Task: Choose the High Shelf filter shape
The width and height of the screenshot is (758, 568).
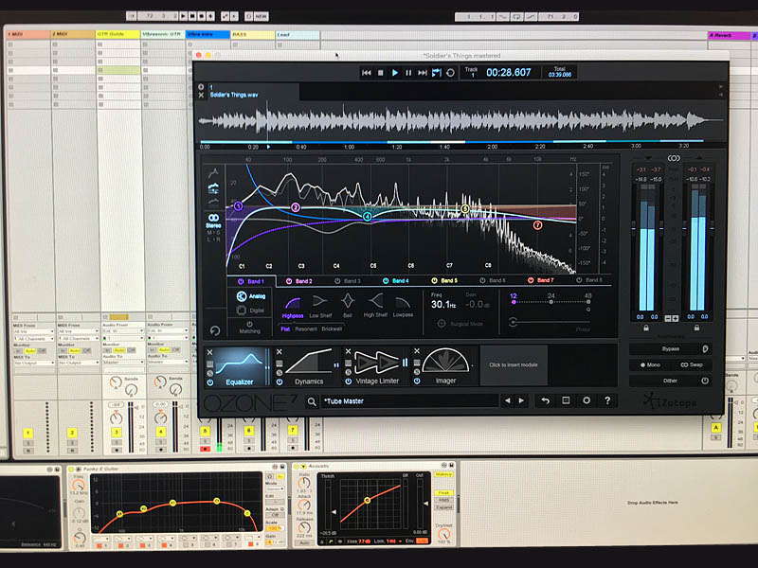Action: pos(375,307)
